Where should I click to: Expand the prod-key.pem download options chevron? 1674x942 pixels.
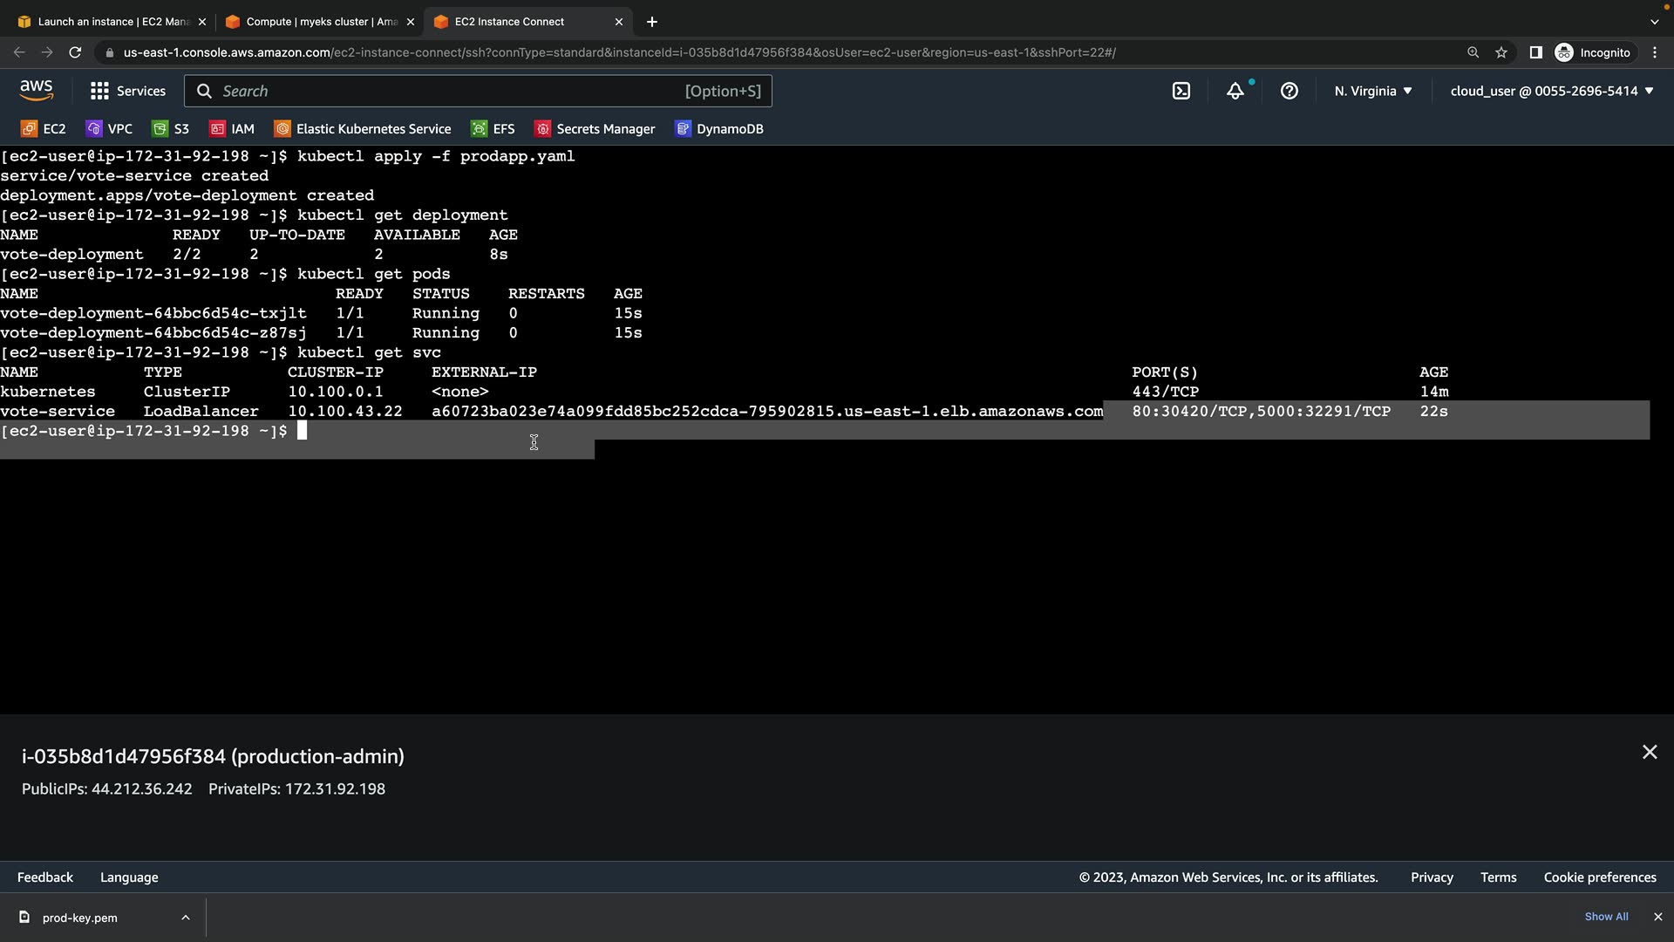(x=186, y=918)
